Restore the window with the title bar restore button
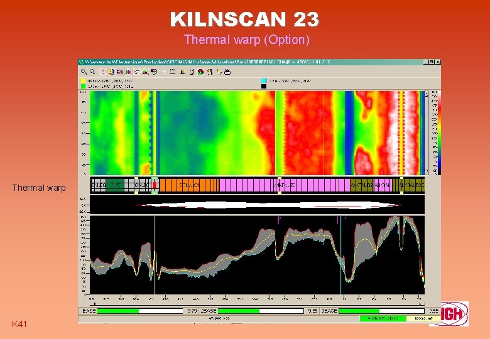 pos(432,62)
